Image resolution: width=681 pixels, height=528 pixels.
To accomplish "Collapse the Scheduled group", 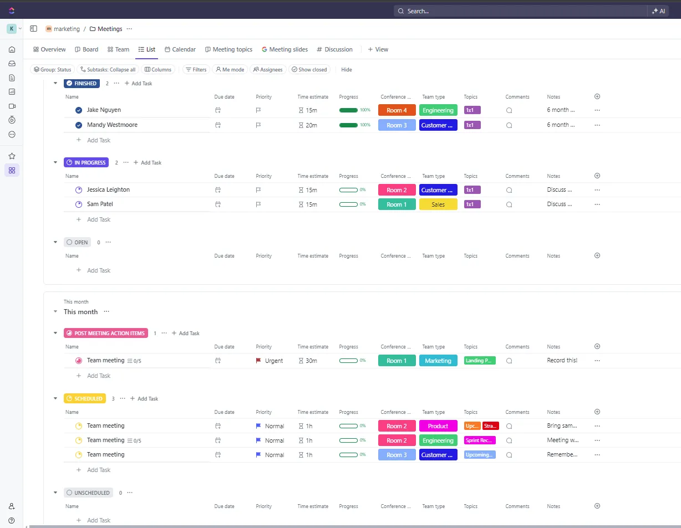I will [55, 399].
